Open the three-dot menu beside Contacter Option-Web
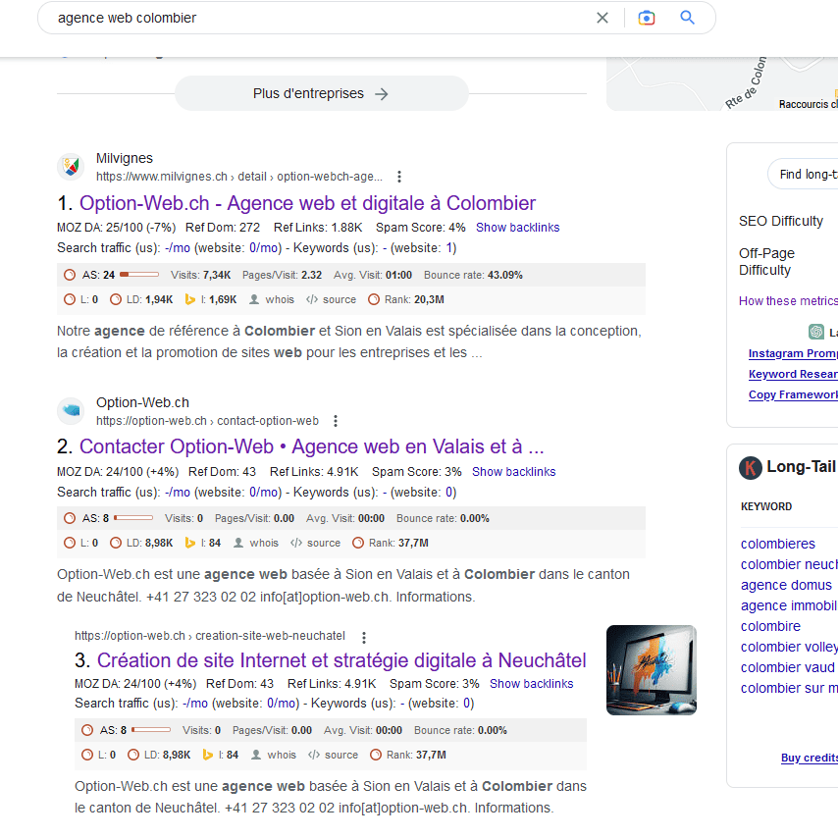This screenshot has height=838, width=838. click(335, 420)
